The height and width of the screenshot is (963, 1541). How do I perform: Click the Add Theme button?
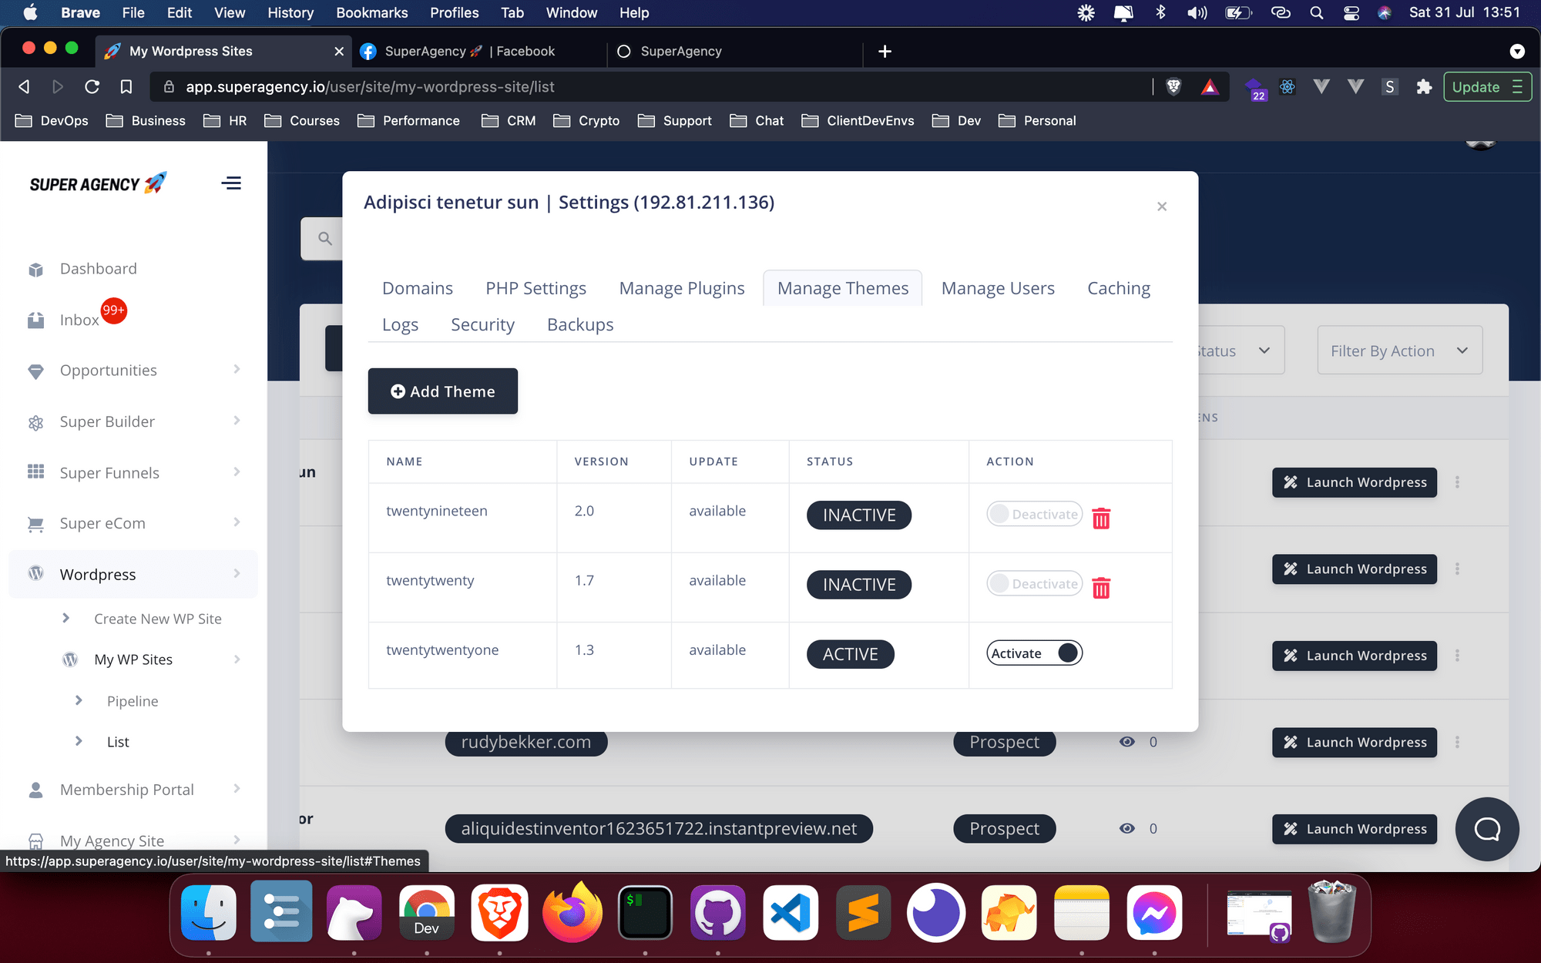pos(442,391)
